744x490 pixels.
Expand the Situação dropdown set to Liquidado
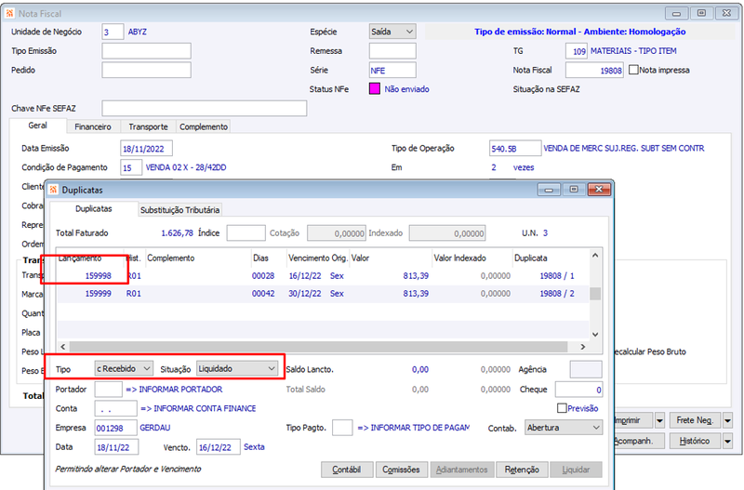coord(237,368)
